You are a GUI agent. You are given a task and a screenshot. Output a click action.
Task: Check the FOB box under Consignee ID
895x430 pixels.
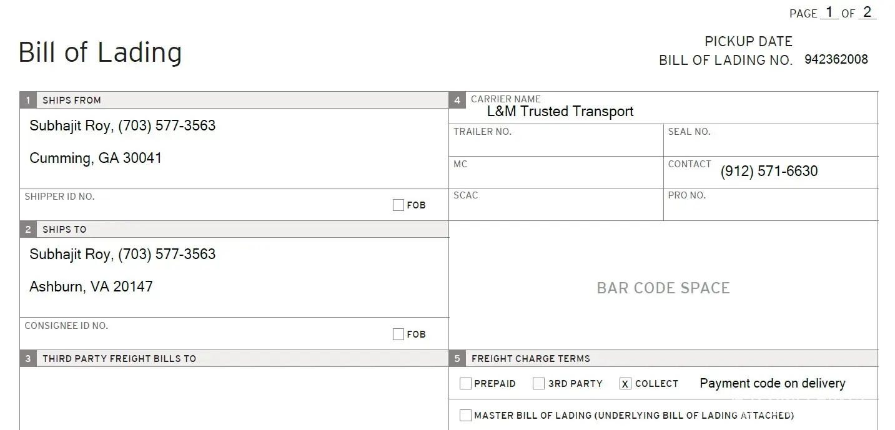398,335
